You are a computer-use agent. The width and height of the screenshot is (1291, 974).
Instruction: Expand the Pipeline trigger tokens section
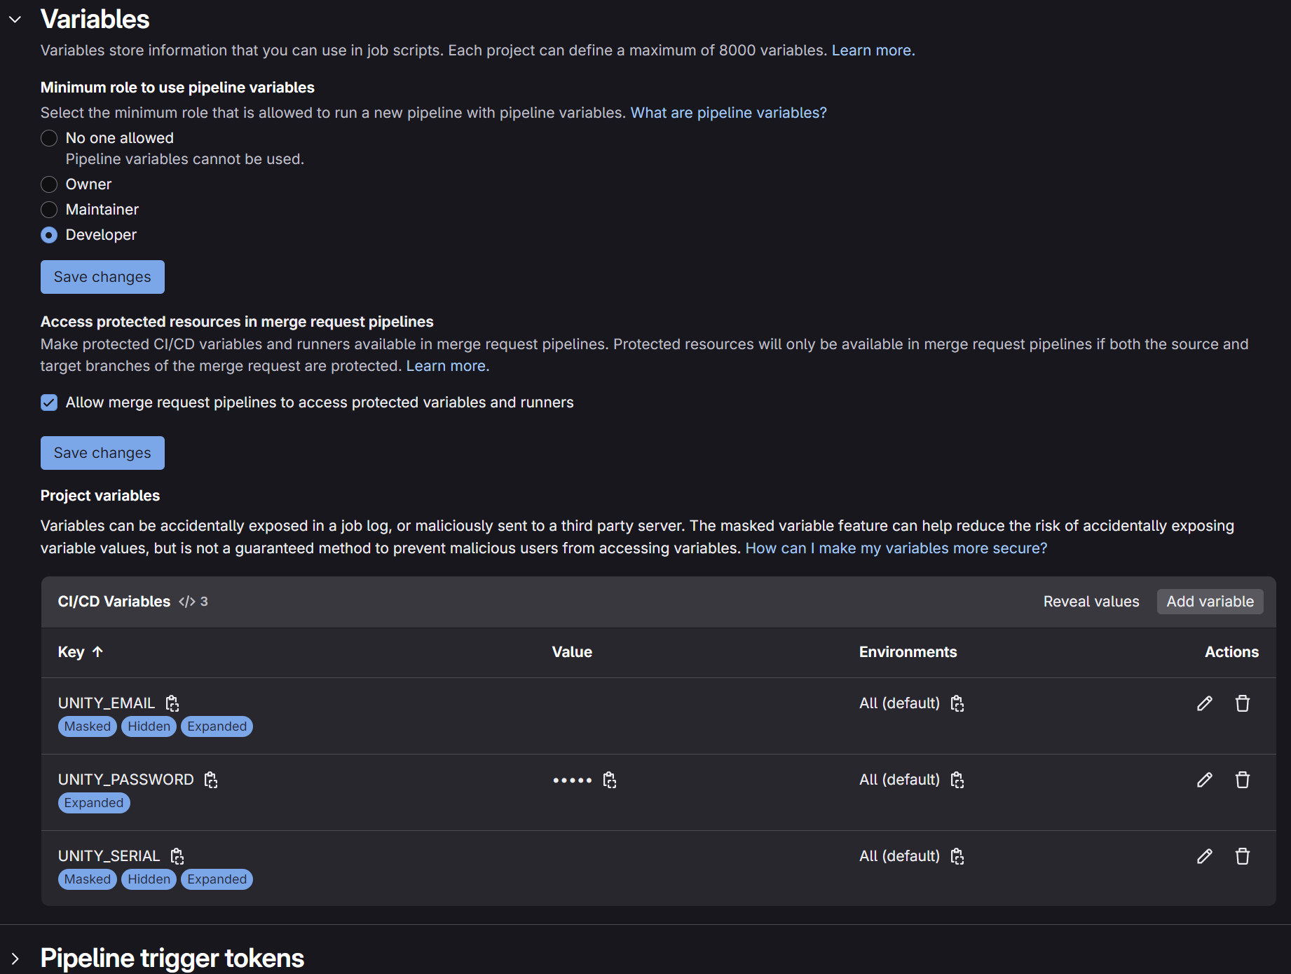(x=15, y=959)
